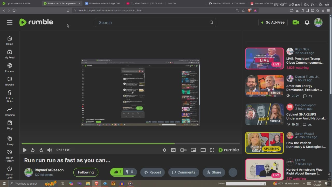Go to Home in sidebar
Viewport: 332px width, 187px height.
coord(10,41)
